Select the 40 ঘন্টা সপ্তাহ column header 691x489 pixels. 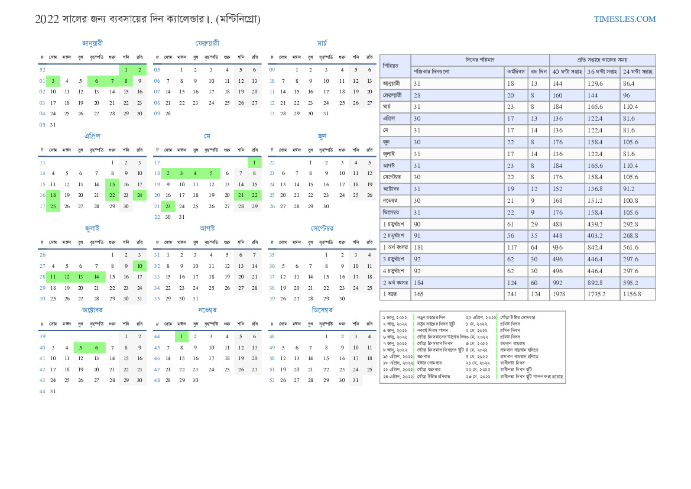pyautogui.click(x=567, y=72)
